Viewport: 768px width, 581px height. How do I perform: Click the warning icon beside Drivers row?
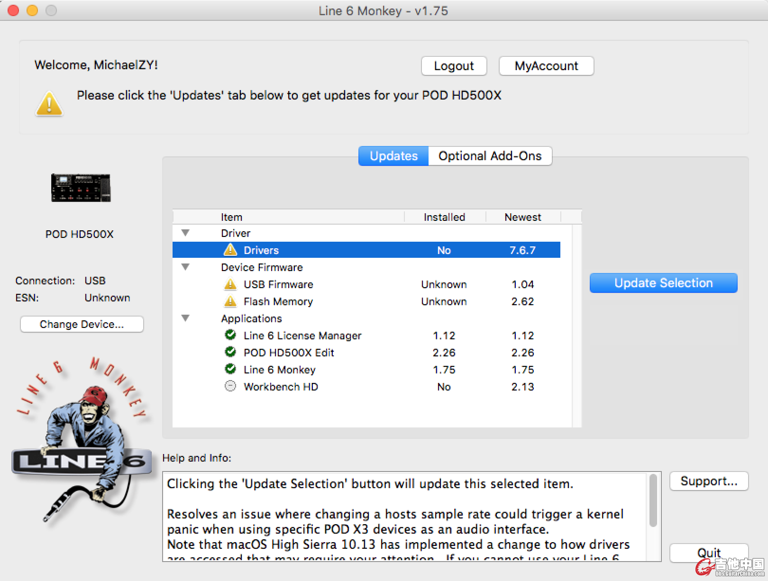(230, 249)
